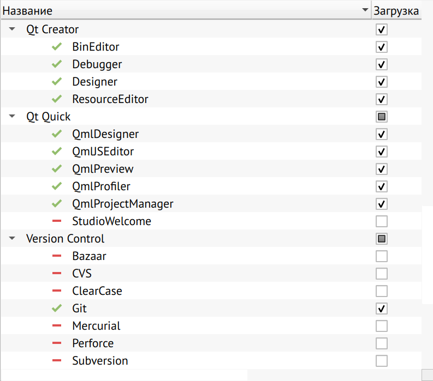This screenshot has width=433, height=381.
Task: Enable Perforce load checkbox
Action: pos(381,343)
